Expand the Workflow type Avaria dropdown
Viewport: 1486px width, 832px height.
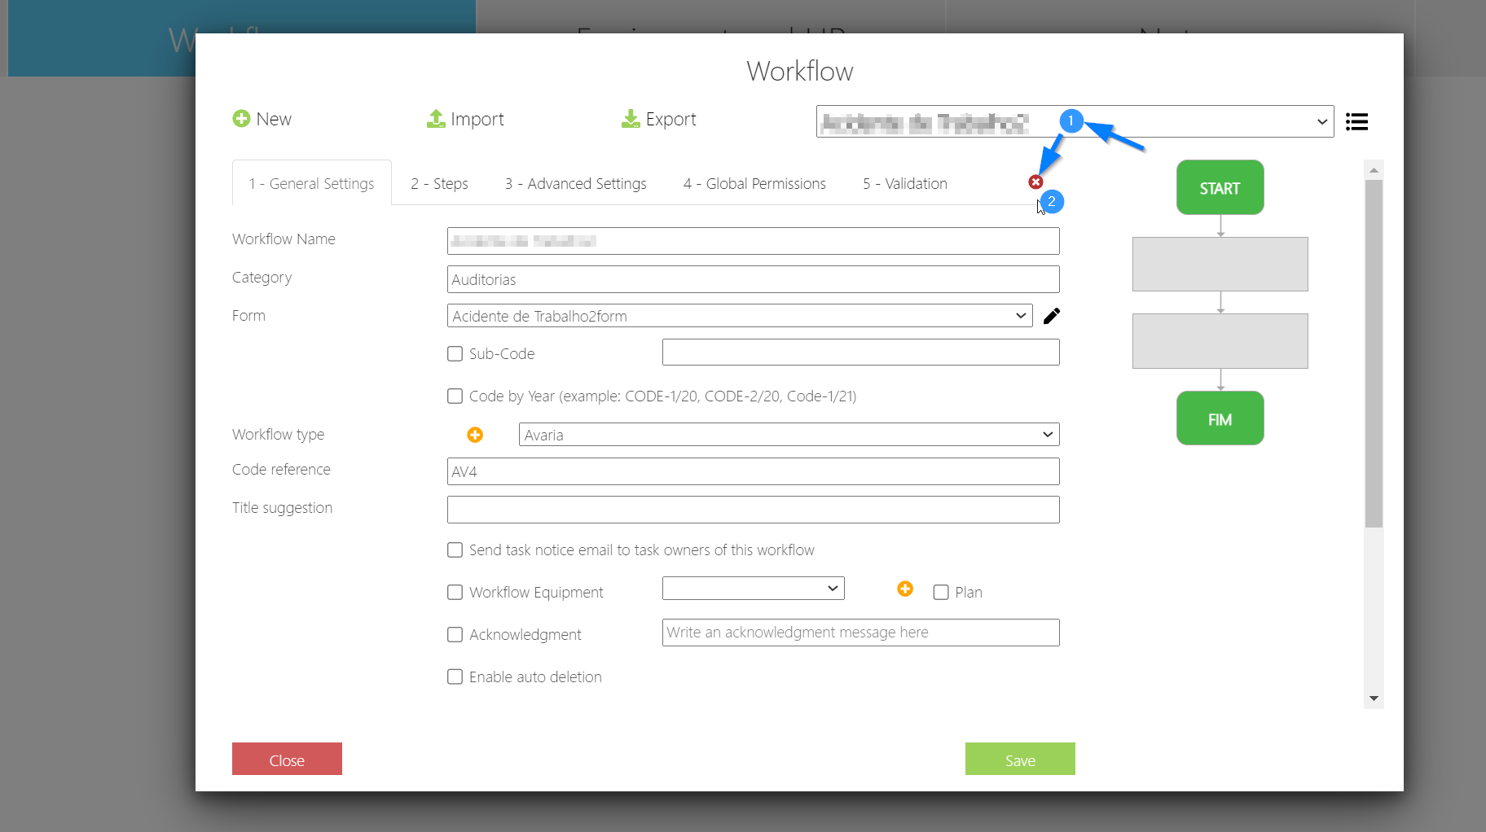click(789, 435)
